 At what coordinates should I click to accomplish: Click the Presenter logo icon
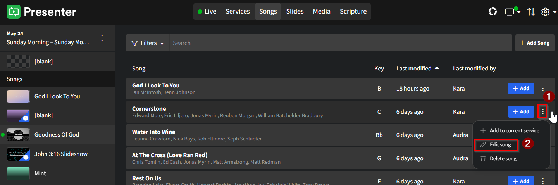(x=13, y=12)
